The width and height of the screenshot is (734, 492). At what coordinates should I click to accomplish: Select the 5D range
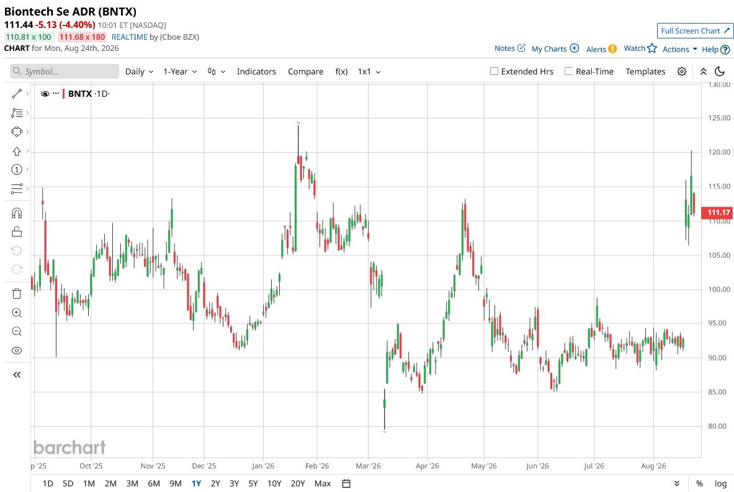click(68, 483)
